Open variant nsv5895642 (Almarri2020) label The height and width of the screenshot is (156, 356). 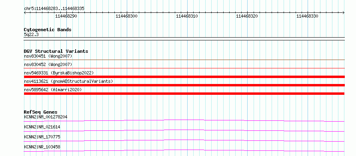[x=53, y=90]
